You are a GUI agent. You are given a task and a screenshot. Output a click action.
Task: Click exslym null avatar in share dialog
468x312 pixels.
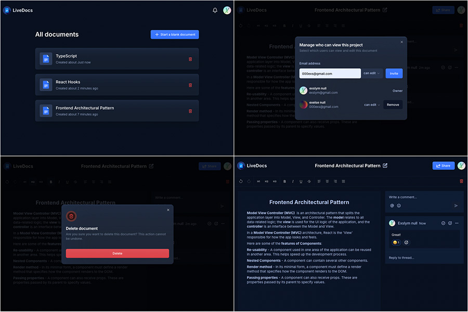[x=304, y=90]
